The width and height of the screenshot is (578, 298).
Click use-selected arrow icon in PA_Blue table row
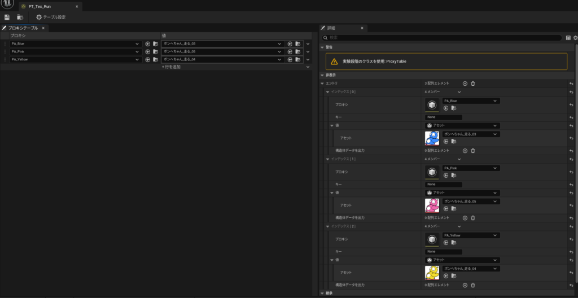(x=147, y=43)
